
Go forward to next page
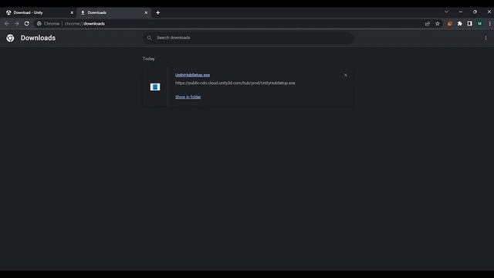[17, 24]
